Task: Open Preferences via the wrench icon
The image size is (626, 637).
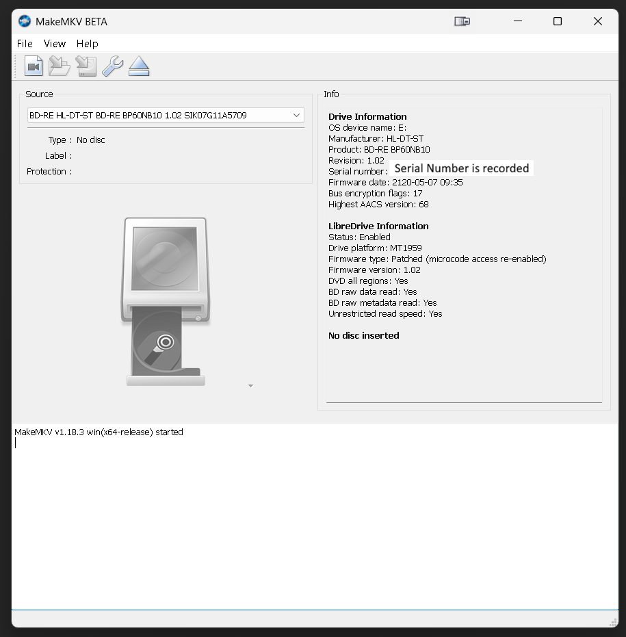Action: (112, 66)
